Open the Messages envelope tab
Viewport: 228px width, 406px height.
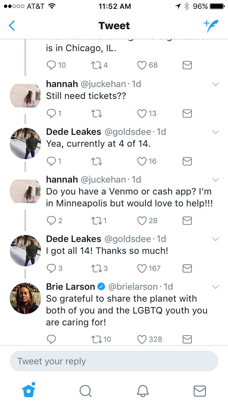point(200,391)
